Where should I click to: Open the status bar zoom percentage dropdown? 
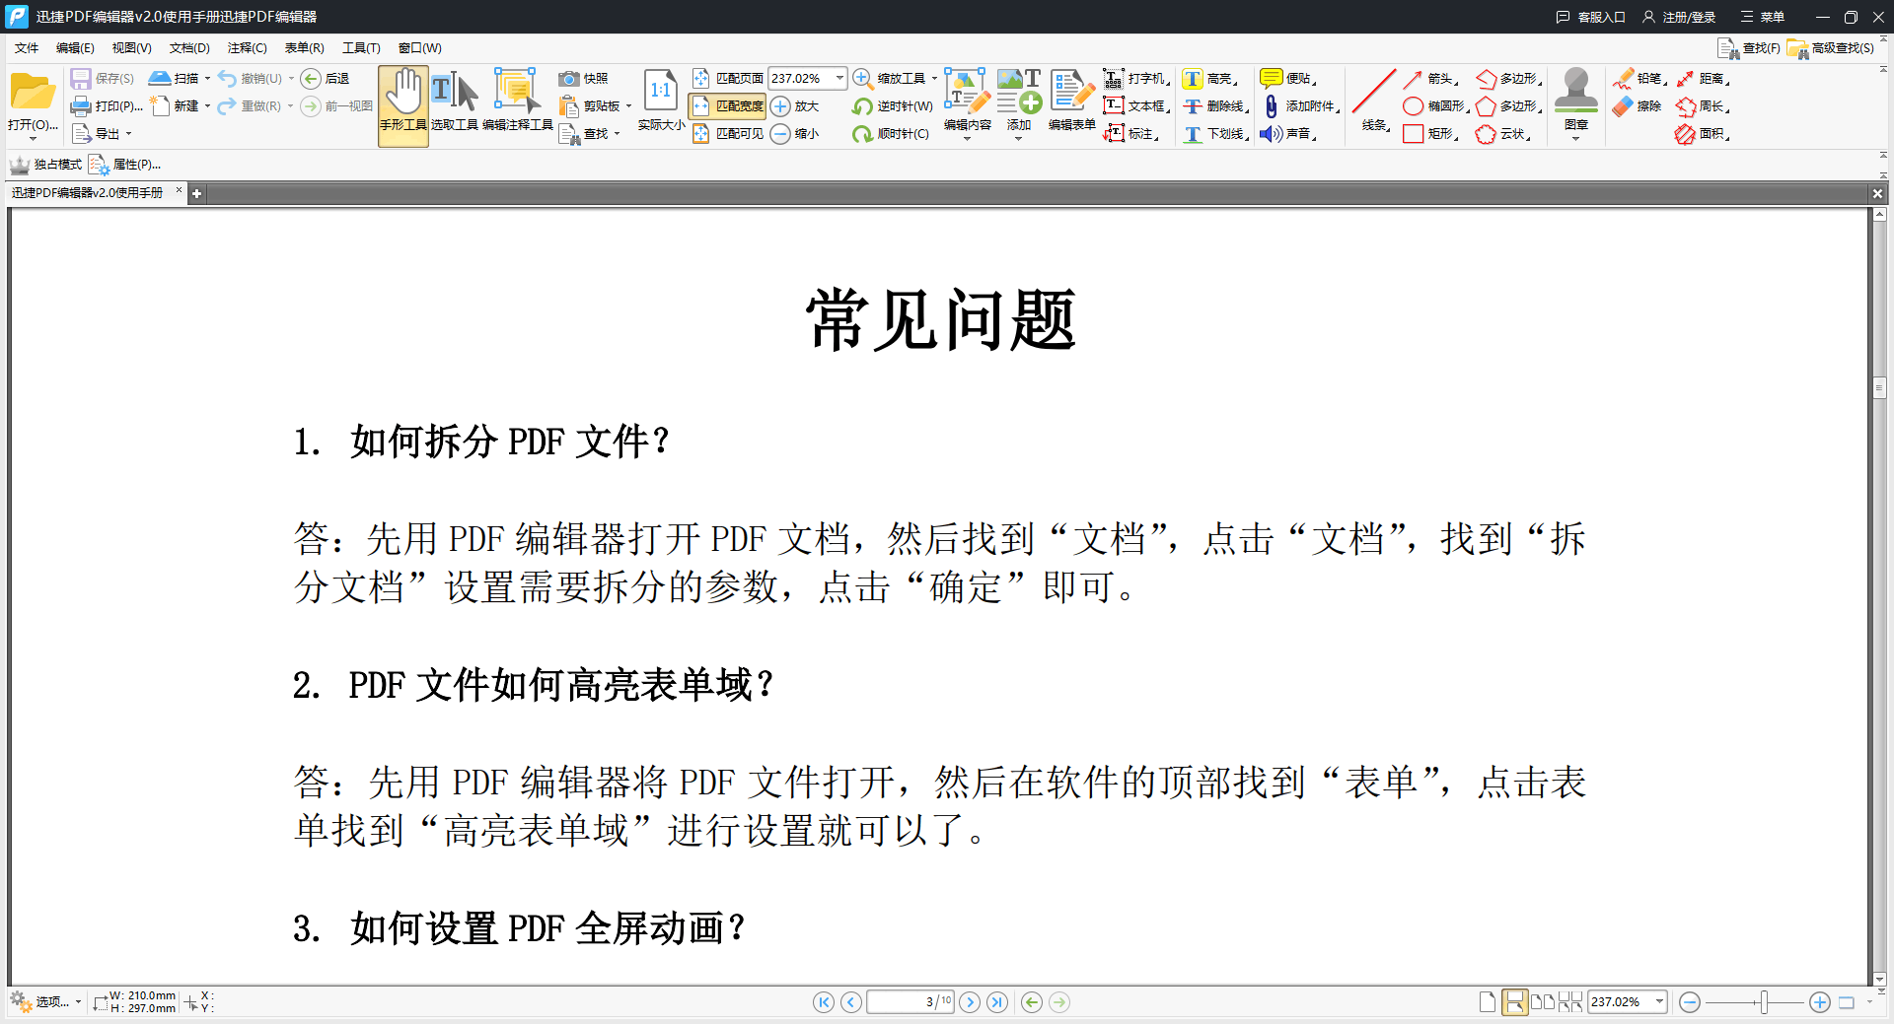point(1659,1002)
